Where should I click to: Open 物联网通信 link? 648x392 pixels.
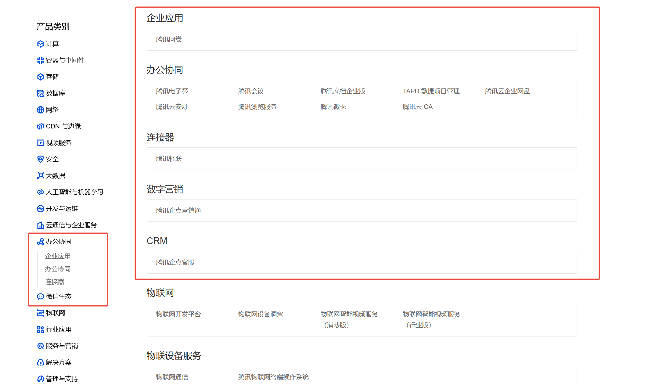tap(172, 377)
